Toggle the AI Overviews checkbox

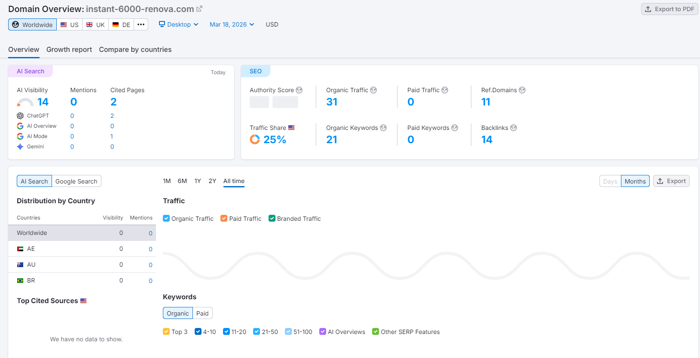coord(323,331)
